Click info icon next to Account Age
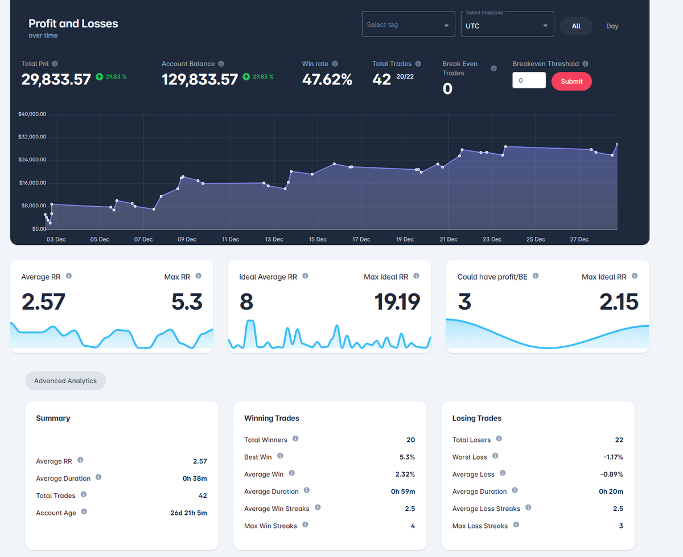 click(84, 512)
